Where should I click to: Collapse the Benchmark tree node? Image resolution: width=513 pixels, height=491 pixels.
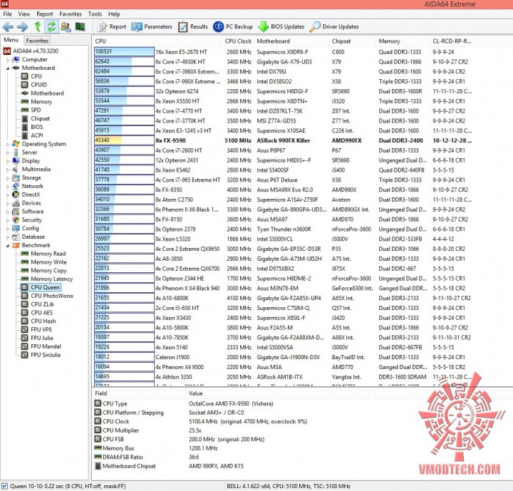click(x=8, y=245)
